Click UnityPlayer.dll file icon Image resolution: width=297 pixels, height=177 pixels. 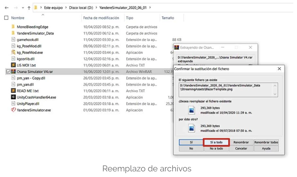pyautogui.click(x=13, y=104)
